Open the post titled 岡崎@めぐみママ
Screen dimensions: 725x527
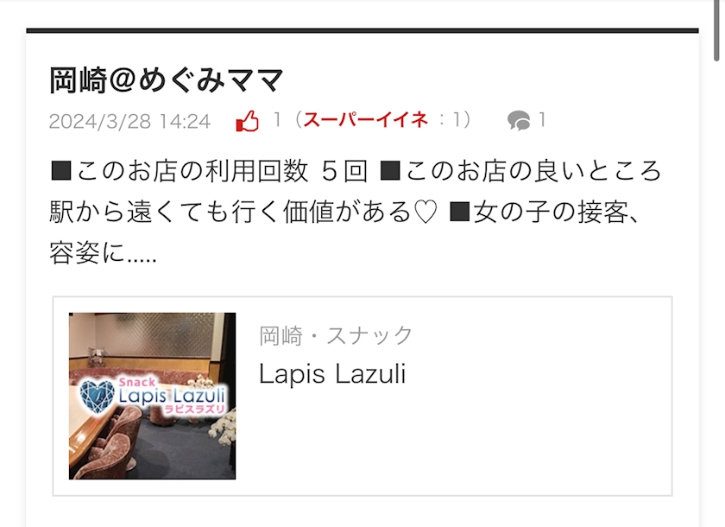(166, 80)
